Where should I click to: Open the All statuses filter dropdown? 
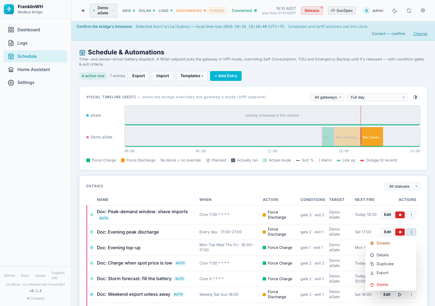(x=402, y=186)
